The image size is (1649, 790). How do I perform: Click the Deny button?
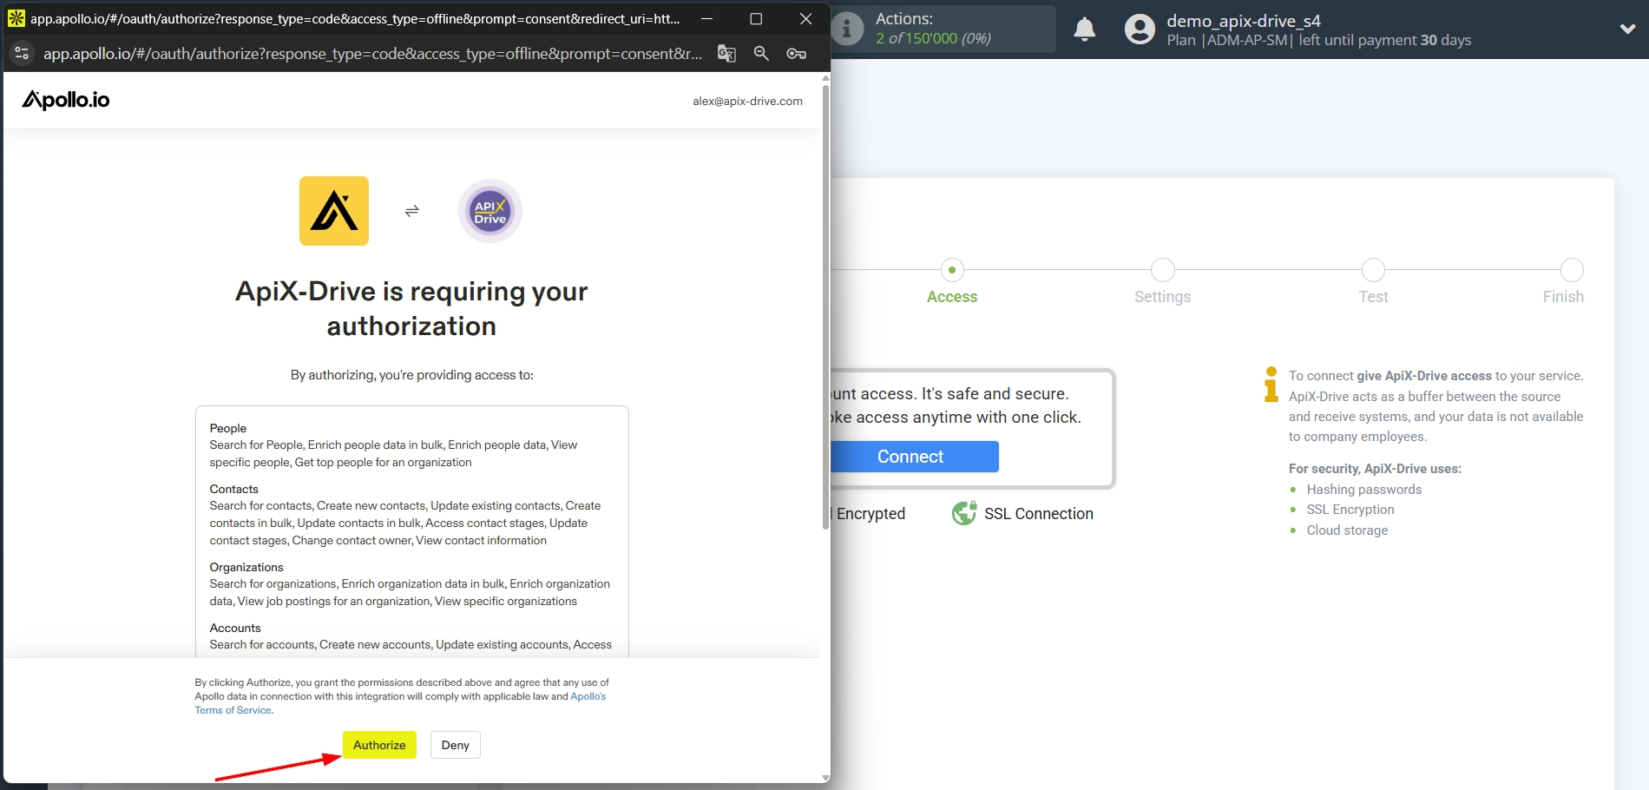(455, 745)
